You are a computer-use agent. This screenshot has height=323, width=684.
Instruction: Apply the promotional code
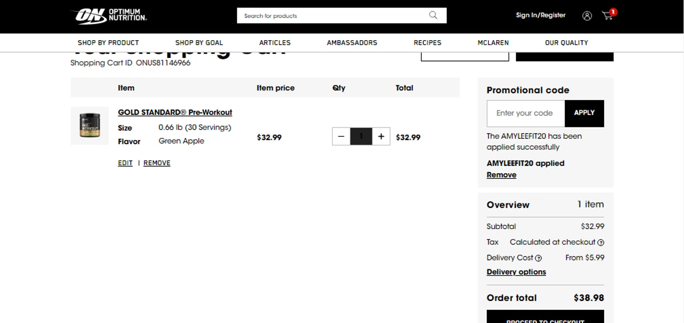(x=584, y=113)
